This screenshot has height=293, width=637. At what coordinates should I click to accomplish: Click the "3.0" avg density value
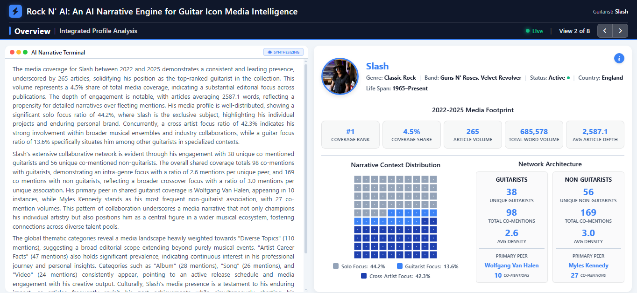588,233
